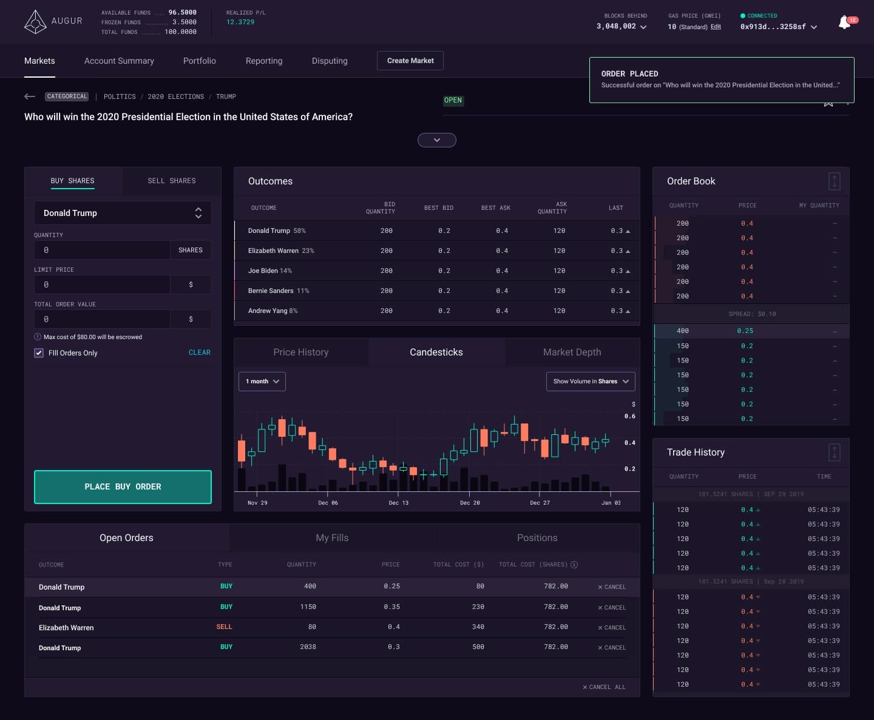Click the 0.25 price in Order Book
This screenshot has width=874, height=720.
pos(745,331)
